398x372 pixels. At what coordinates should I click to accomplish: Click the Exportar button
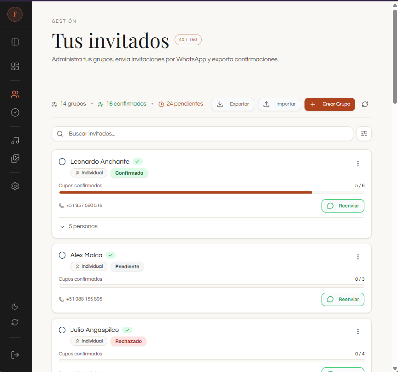point(233,104)
